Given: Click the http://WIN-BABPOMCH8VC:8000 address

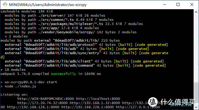Looking at the screenshot, I should pyautogui.click(x=45, y=99).
